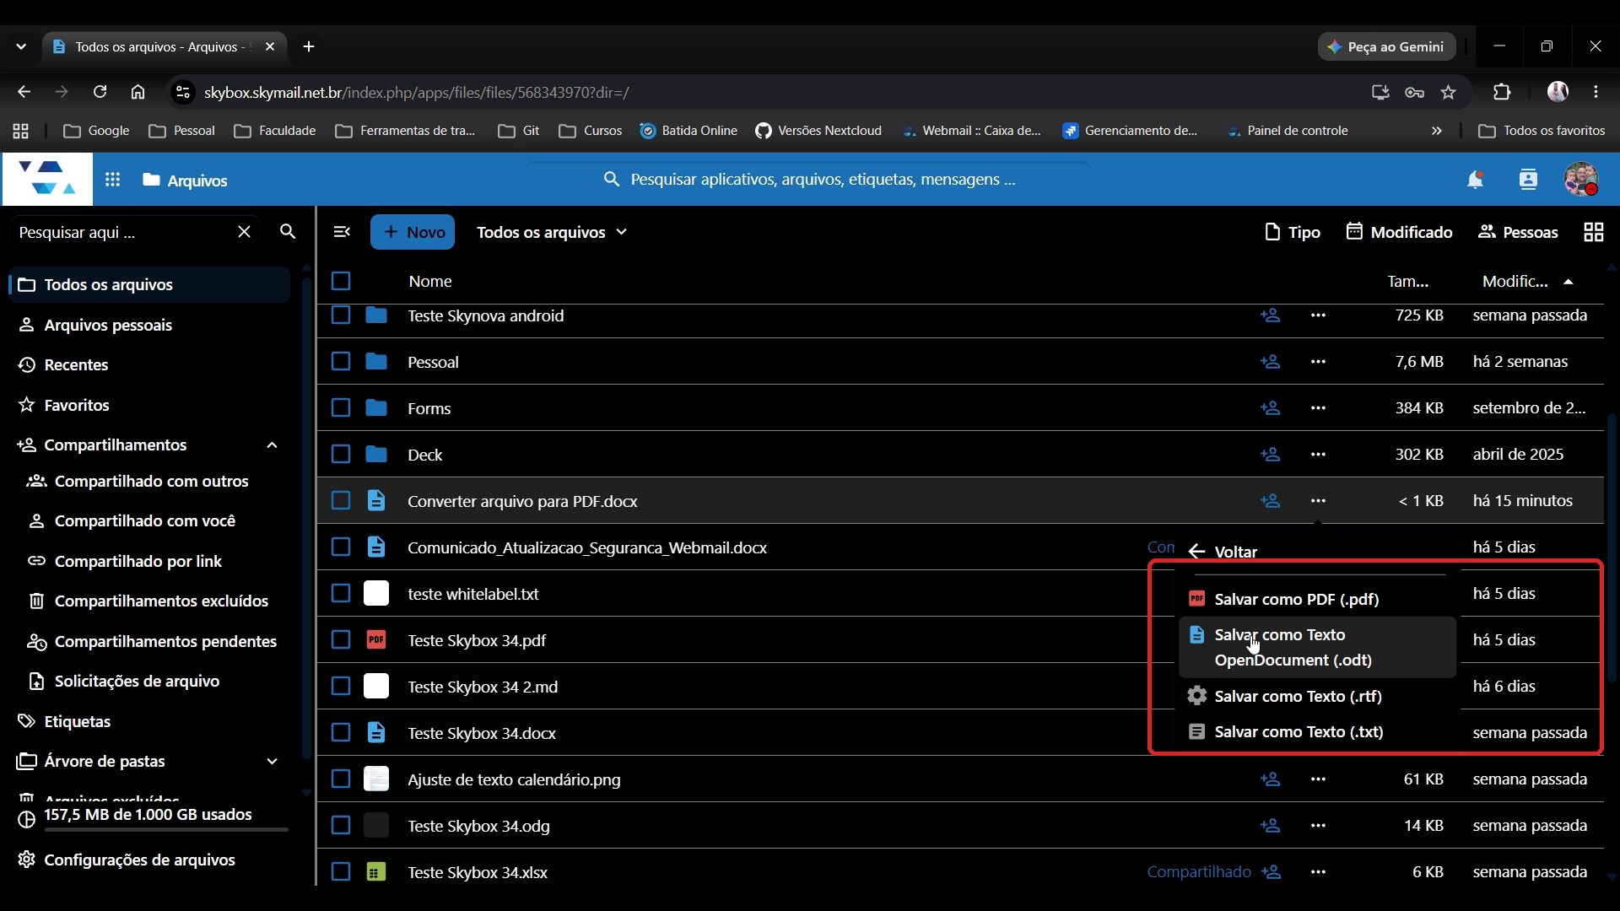1620x911 pixels.
Task: Choose Salvar como Texto (.rtf)
Action: [x=1318, y=697]
